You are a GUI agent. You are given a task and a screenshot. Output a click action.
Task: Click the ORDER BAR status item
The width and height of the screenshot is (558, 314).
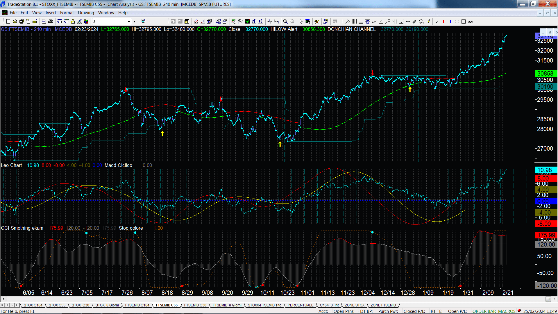484,311
